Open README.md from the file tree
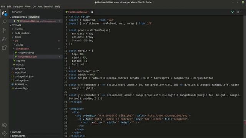This screenshot has width=246, height=138. point(22,84)
